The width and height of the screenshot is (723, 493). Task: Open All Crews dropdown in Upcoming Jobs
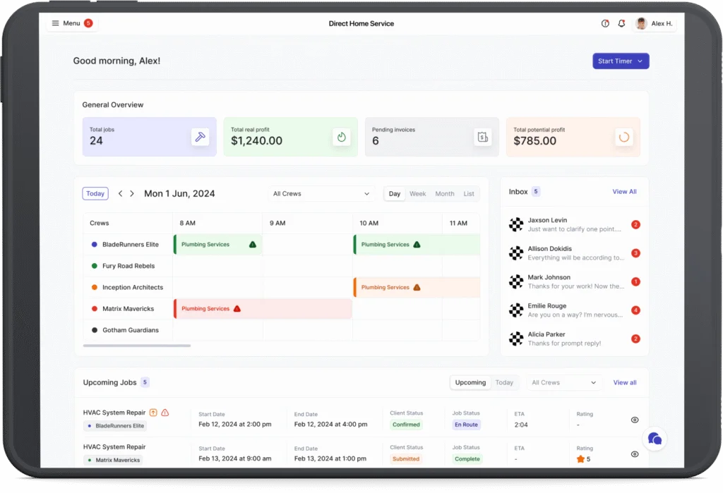(x=564, y=382)
